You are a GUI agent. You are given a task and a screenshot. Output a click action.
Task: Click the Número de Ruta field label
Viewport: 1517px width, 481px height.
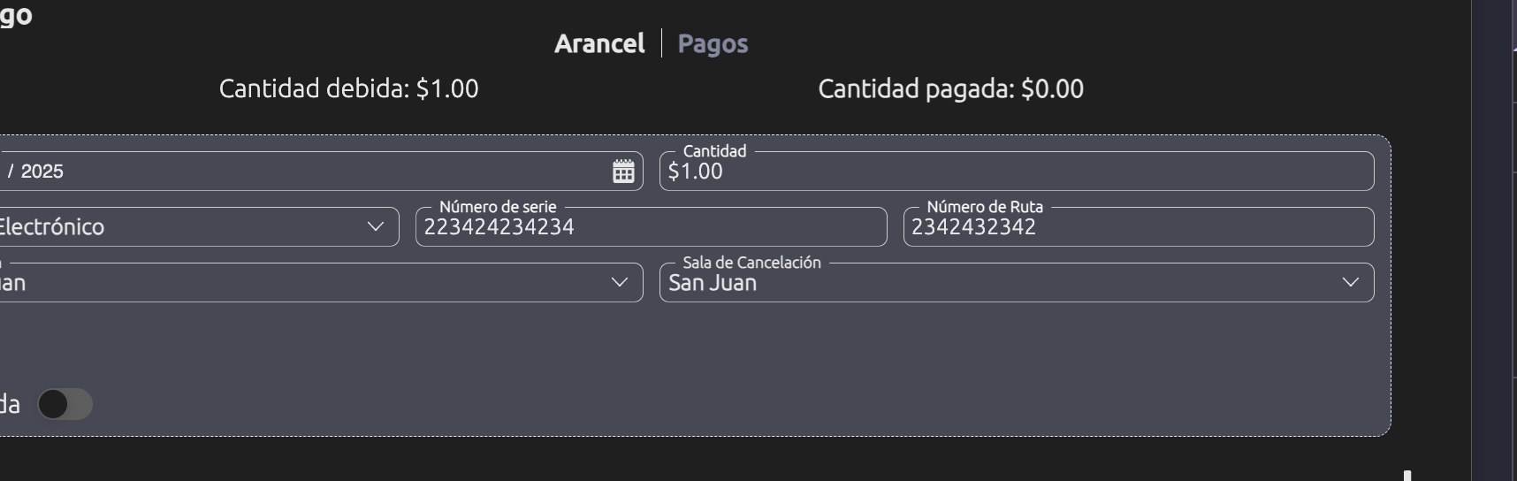coord(985,207)
